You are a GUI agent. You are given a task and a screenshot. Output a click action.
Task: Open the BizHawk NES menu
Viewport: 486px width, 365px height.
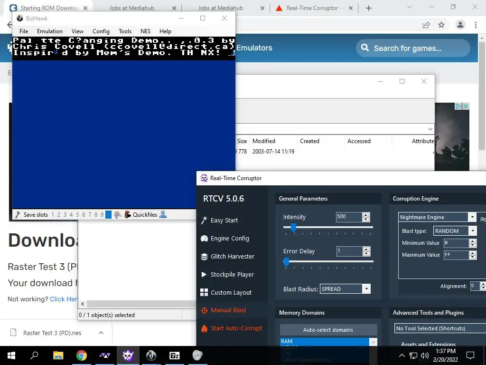pos(145,31)
